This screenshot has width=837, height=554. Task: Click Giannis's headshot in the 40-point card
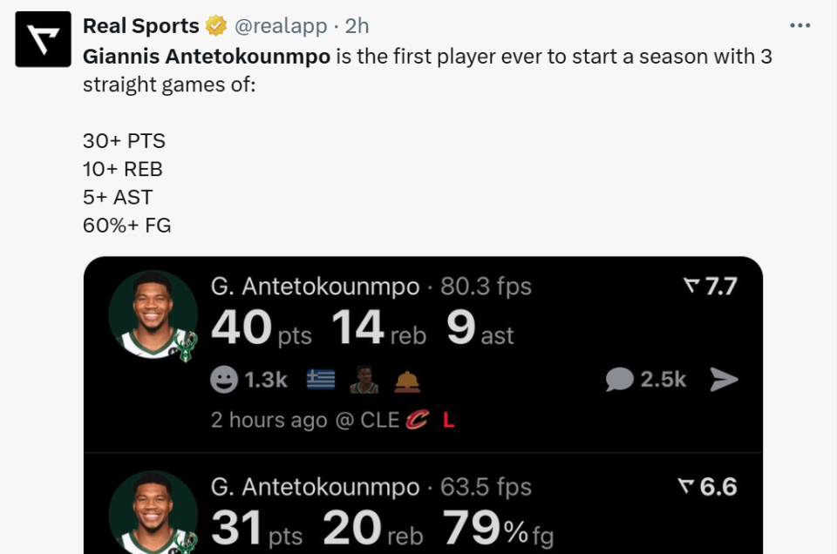[153, 315]
